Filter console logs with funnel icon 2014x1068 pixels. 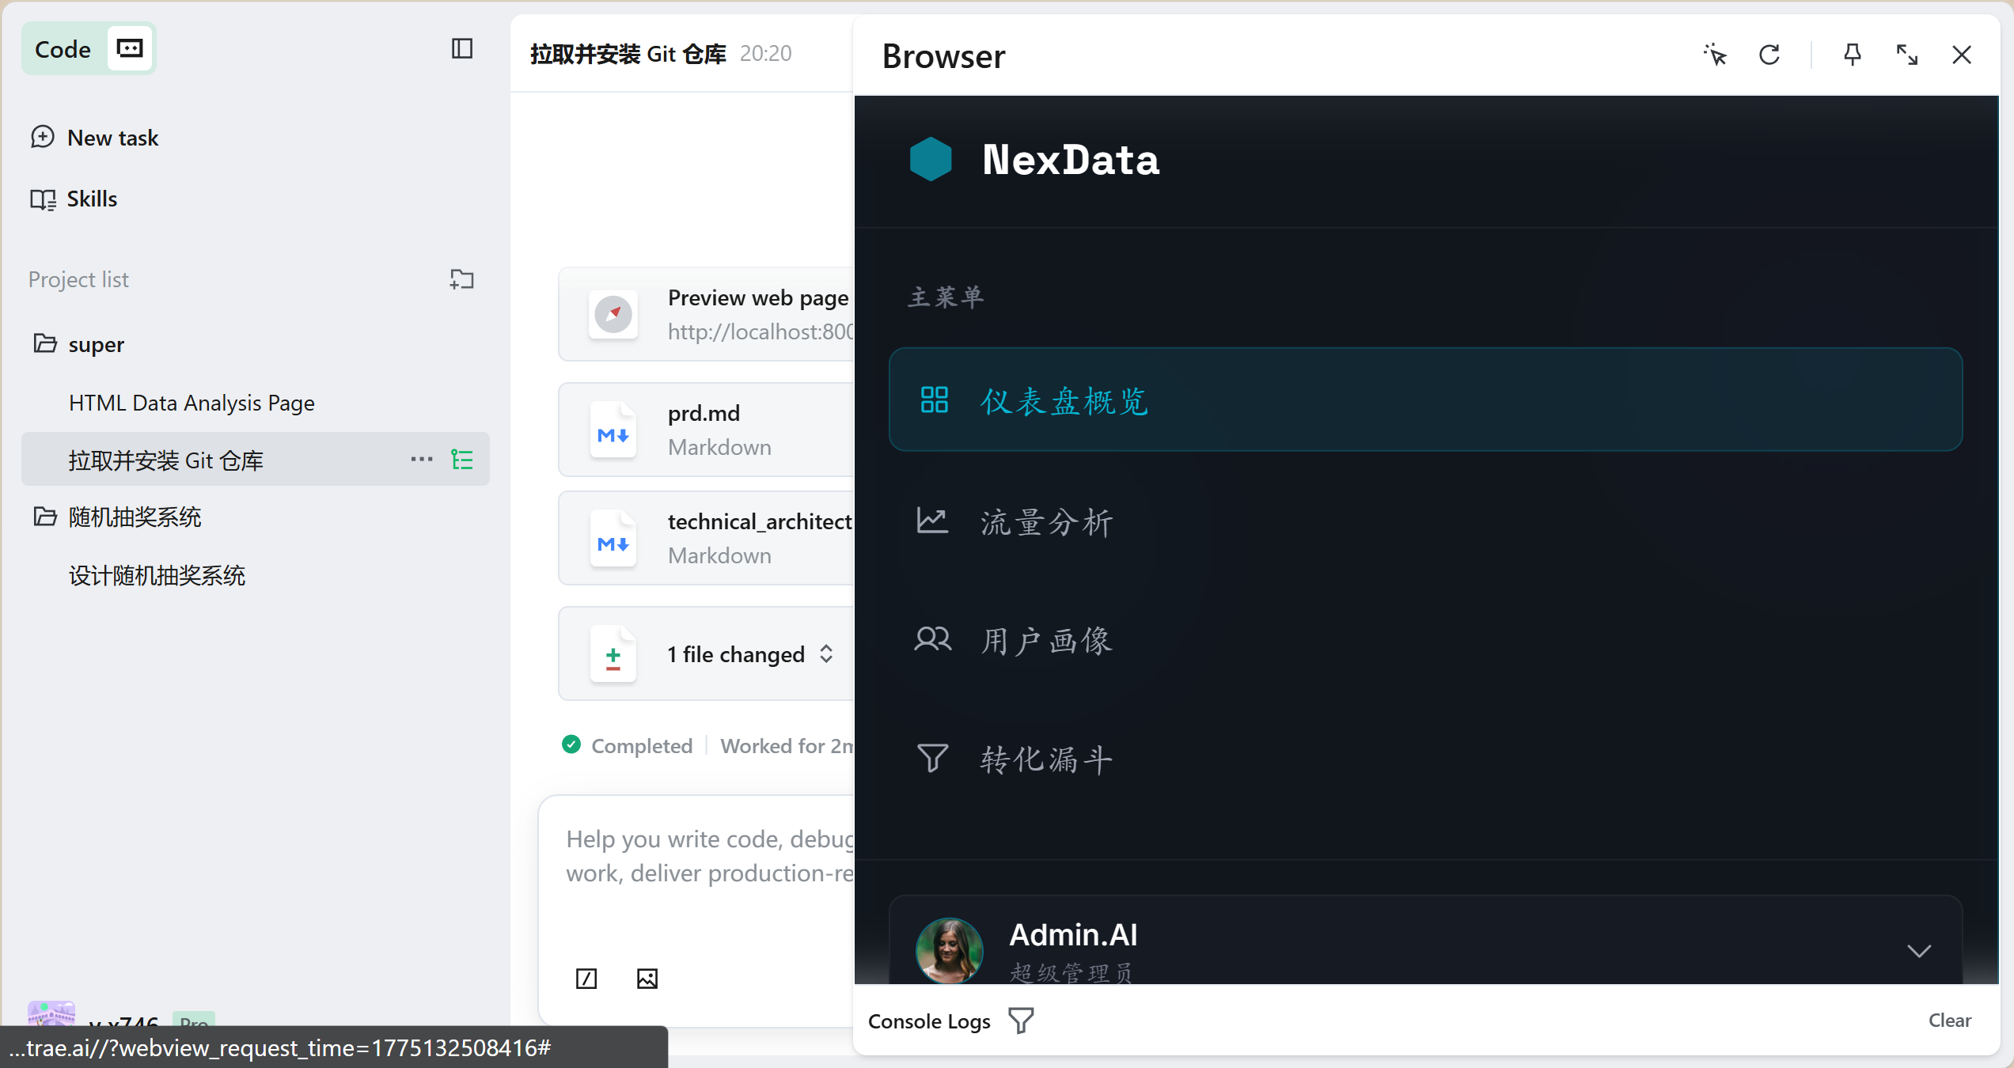point(1021,1021)
